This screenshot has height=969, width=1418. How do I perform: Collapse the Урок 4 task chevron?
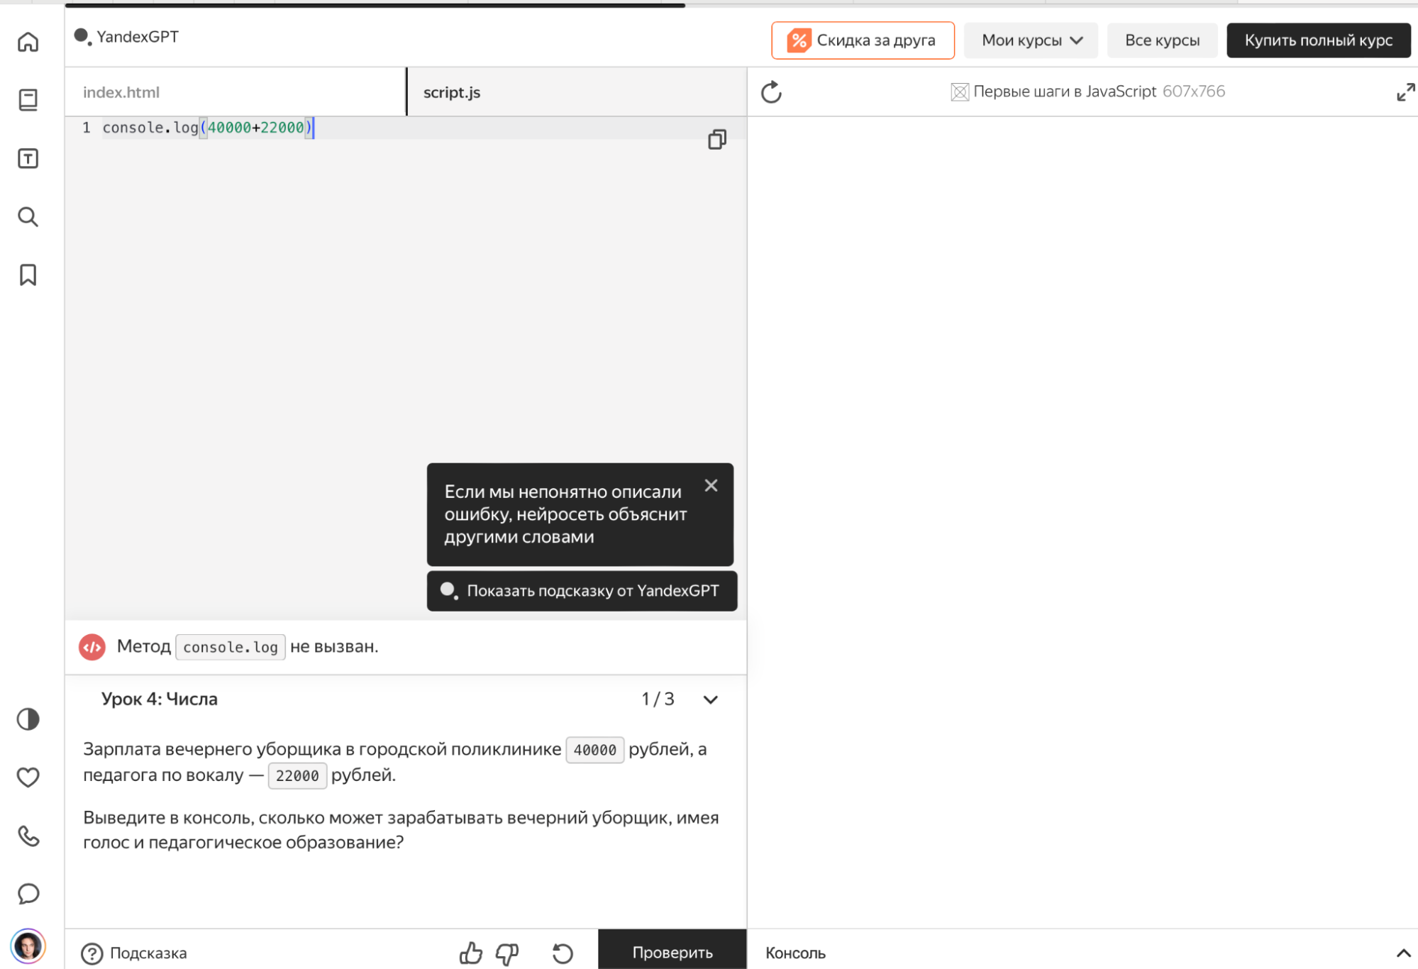[x=710, y=699]
